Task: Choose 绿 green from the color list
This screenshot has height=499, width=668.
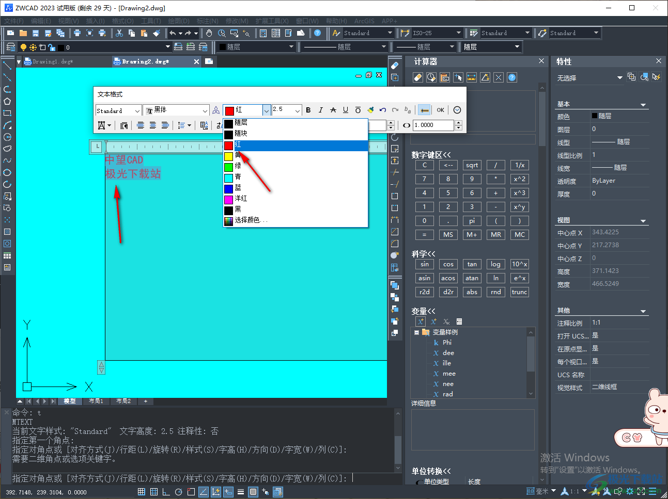Action: click(x=296, y=166)
